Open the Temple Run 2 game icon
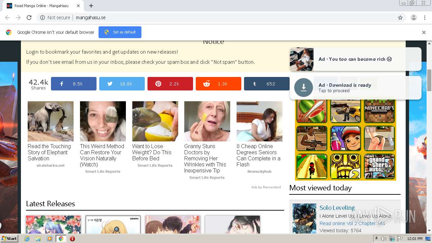 pos(346,166)
